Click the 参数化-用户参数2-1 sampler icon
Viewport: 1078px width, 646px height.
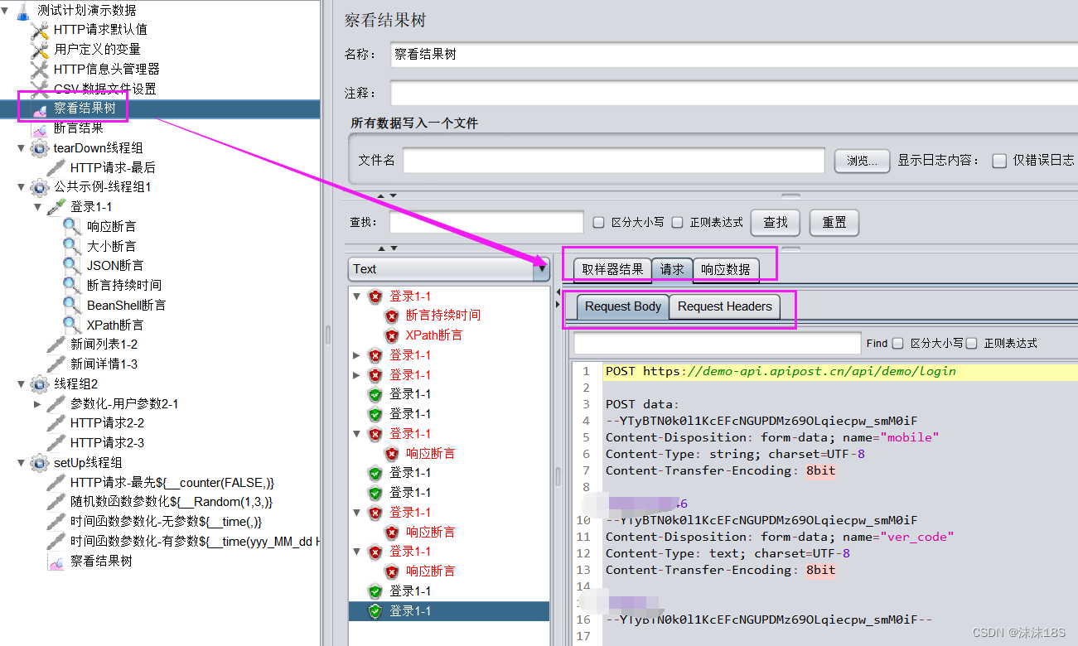point(56,403)
